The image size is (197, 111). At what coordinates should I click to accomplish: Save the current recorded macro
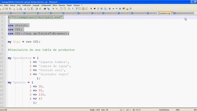[x=105, y=9]
